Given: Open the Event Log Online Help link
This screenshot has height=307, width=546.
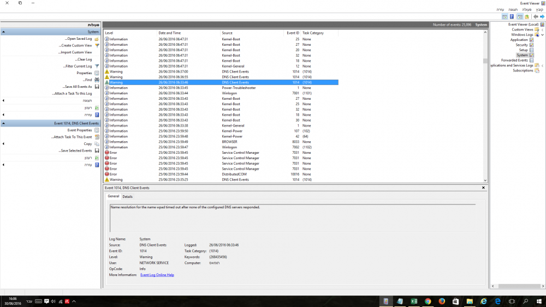Looking at the screenshot, I should pyautogui.click(x=157, y=275).
